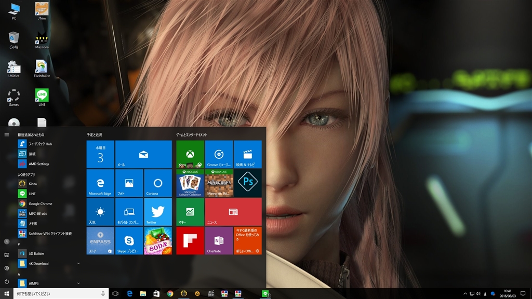Open フィードバック Hub in the app list
The height and width of the screenshot is (299, 532).
click(49, 144)
